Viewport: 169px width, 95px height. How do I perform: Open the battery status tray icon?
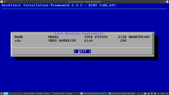coord(145,93)
